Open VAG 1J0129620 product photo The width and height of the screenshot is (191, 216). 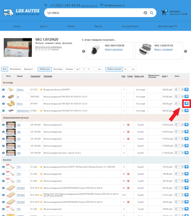(x=18, y=48)
